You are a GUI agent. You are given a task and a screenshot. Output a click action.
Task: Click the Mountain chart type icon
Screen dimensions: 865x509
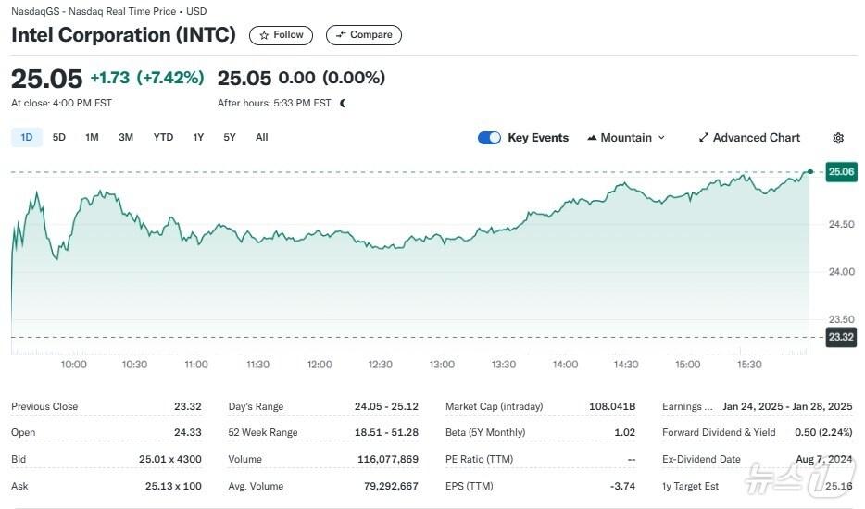click(592, 138)
